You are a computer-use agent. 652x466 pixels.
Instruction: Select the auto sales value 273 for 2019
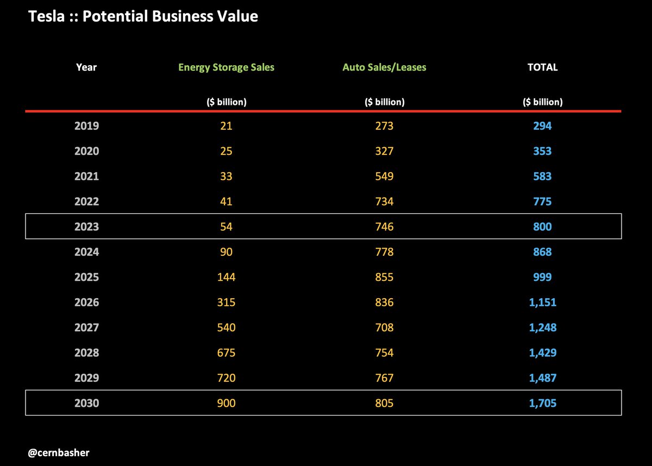coord(384,125)
